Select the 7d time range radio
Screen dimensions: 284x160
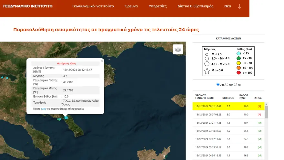pos(235,85)
